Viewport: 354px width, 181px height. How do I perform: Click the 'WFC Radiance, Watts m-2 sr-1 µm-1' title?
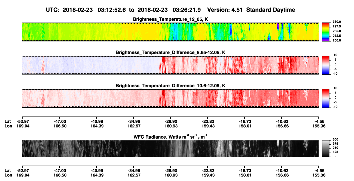170,137
